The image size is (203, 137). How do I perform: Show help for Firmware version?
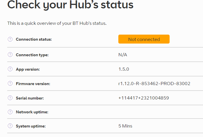10,84
